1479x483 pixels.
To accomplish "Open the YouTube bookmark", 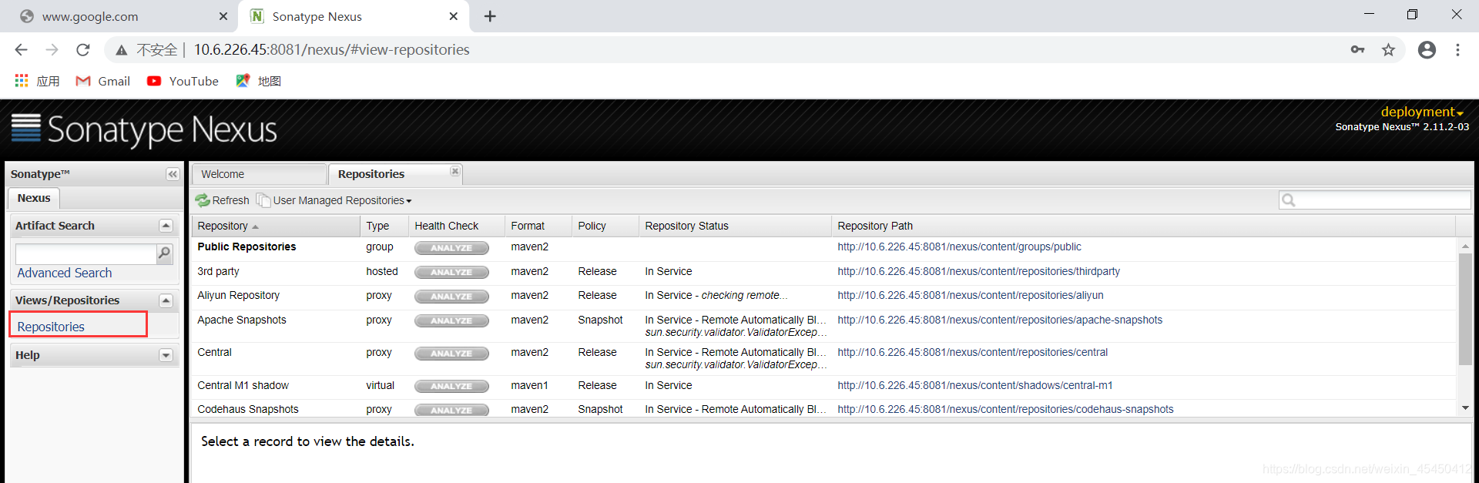I will [183, 81].
